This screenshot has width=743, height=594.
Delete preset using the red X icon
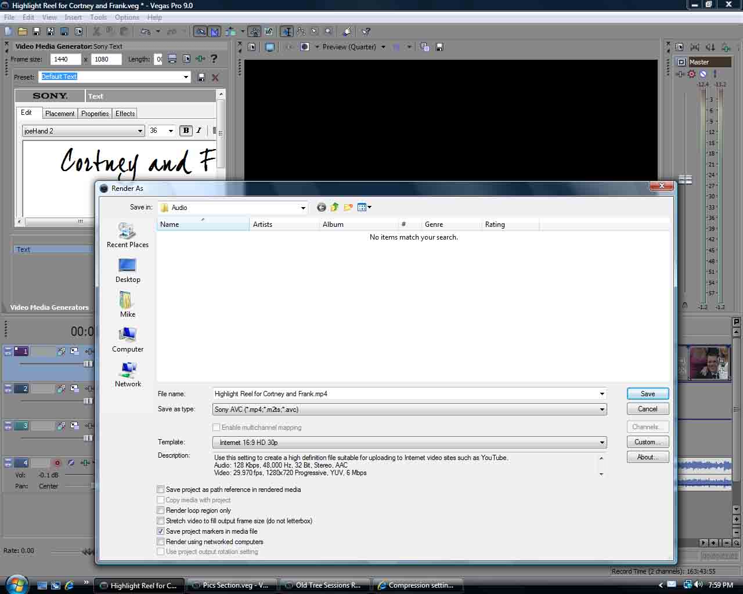coord(215,77)
